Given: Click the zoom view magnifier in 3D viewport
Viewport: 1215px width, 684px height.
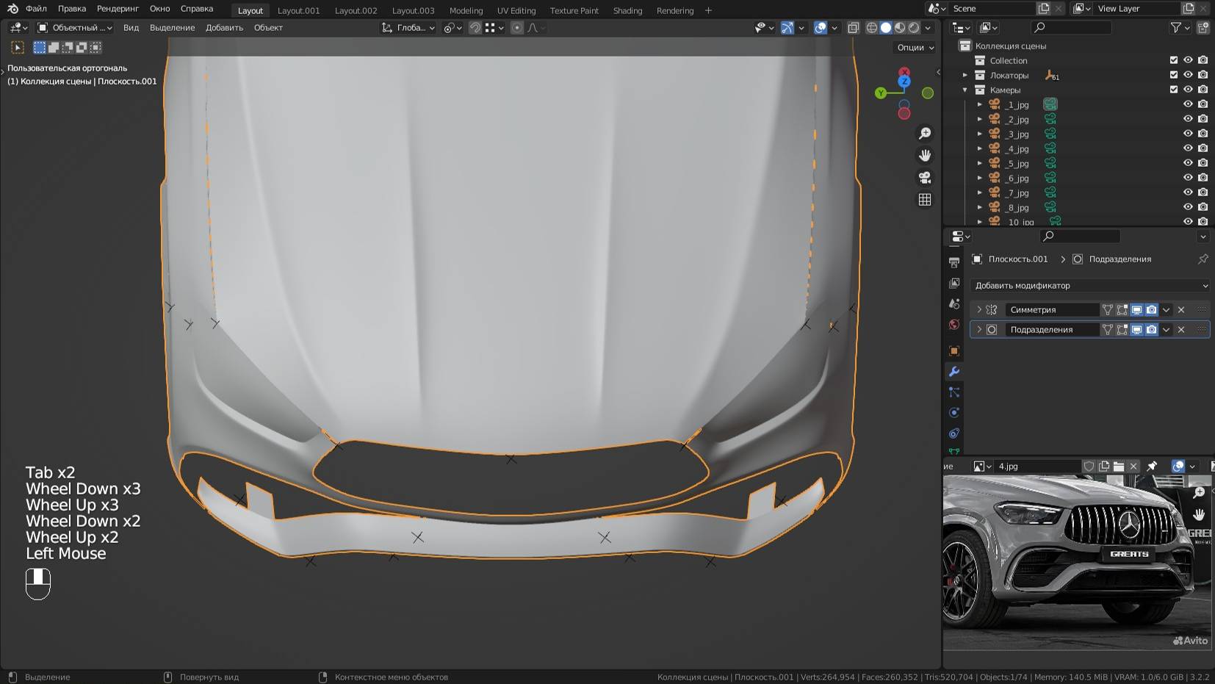Looking at the screenshot, I should 925,134.
